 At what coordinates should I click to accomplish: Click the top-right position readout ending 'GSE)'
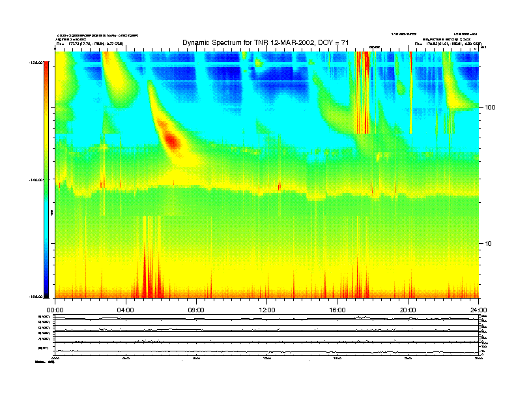click(448, 44)
